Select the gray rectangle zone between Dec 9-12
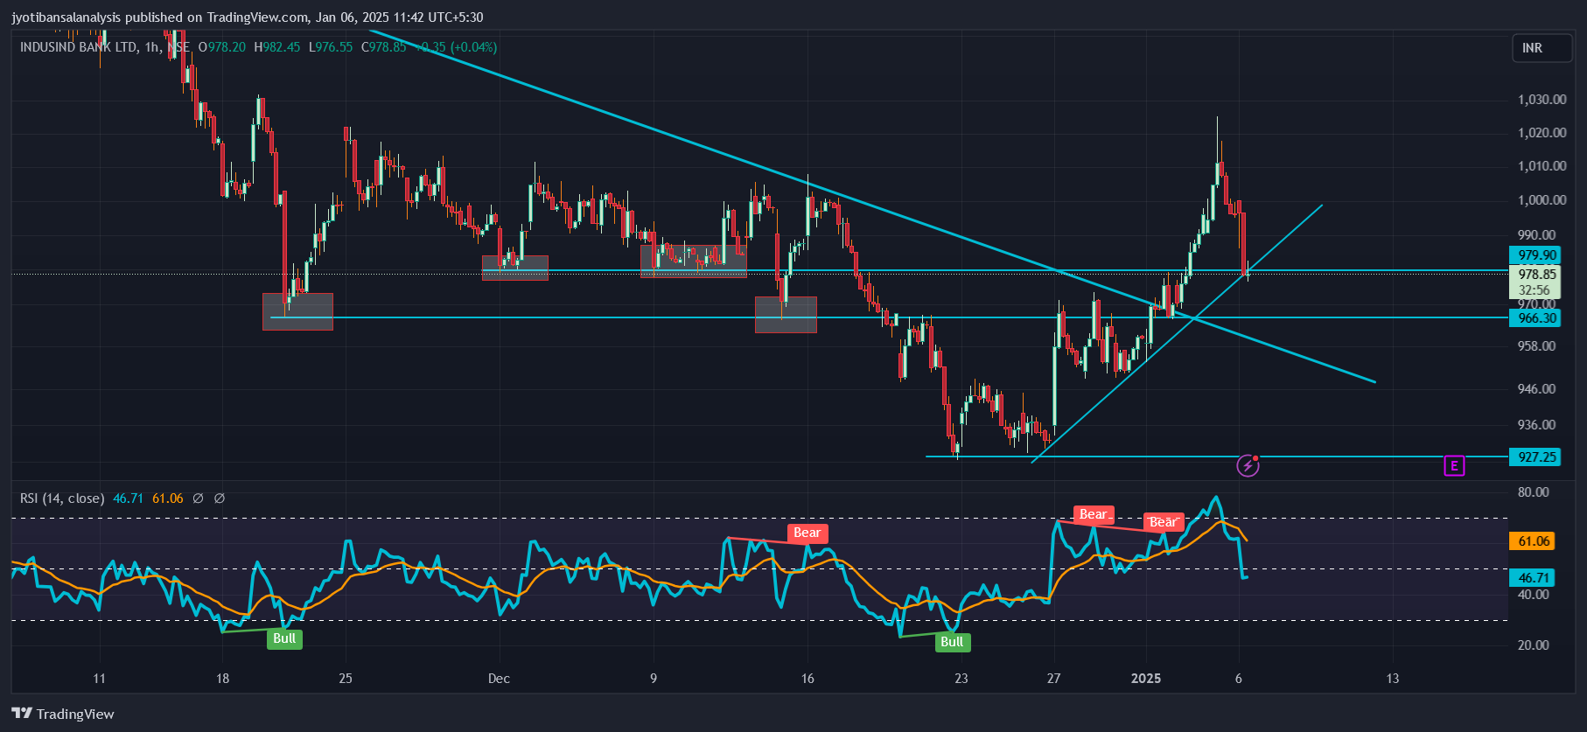The height and width of the screenshot is (732, 1587). (694, 261)
